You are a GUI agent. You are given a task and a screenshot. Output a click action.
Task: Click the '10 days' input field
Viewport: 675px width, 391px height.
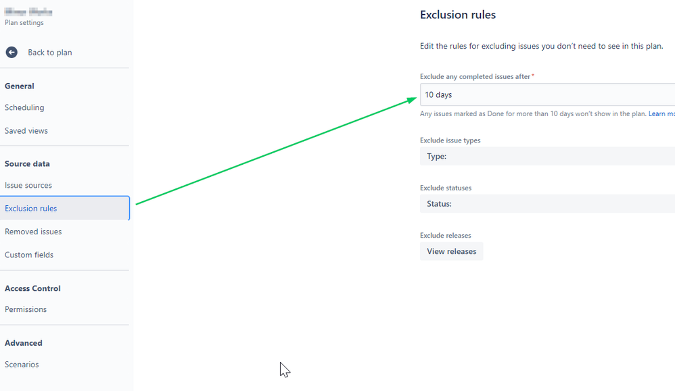coord(548,95)
